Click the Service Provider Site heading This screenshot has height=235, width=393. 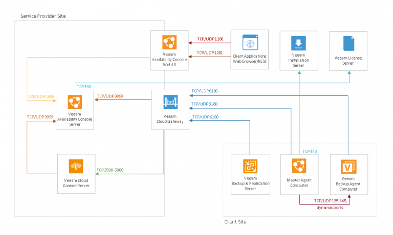pos(43,16)
